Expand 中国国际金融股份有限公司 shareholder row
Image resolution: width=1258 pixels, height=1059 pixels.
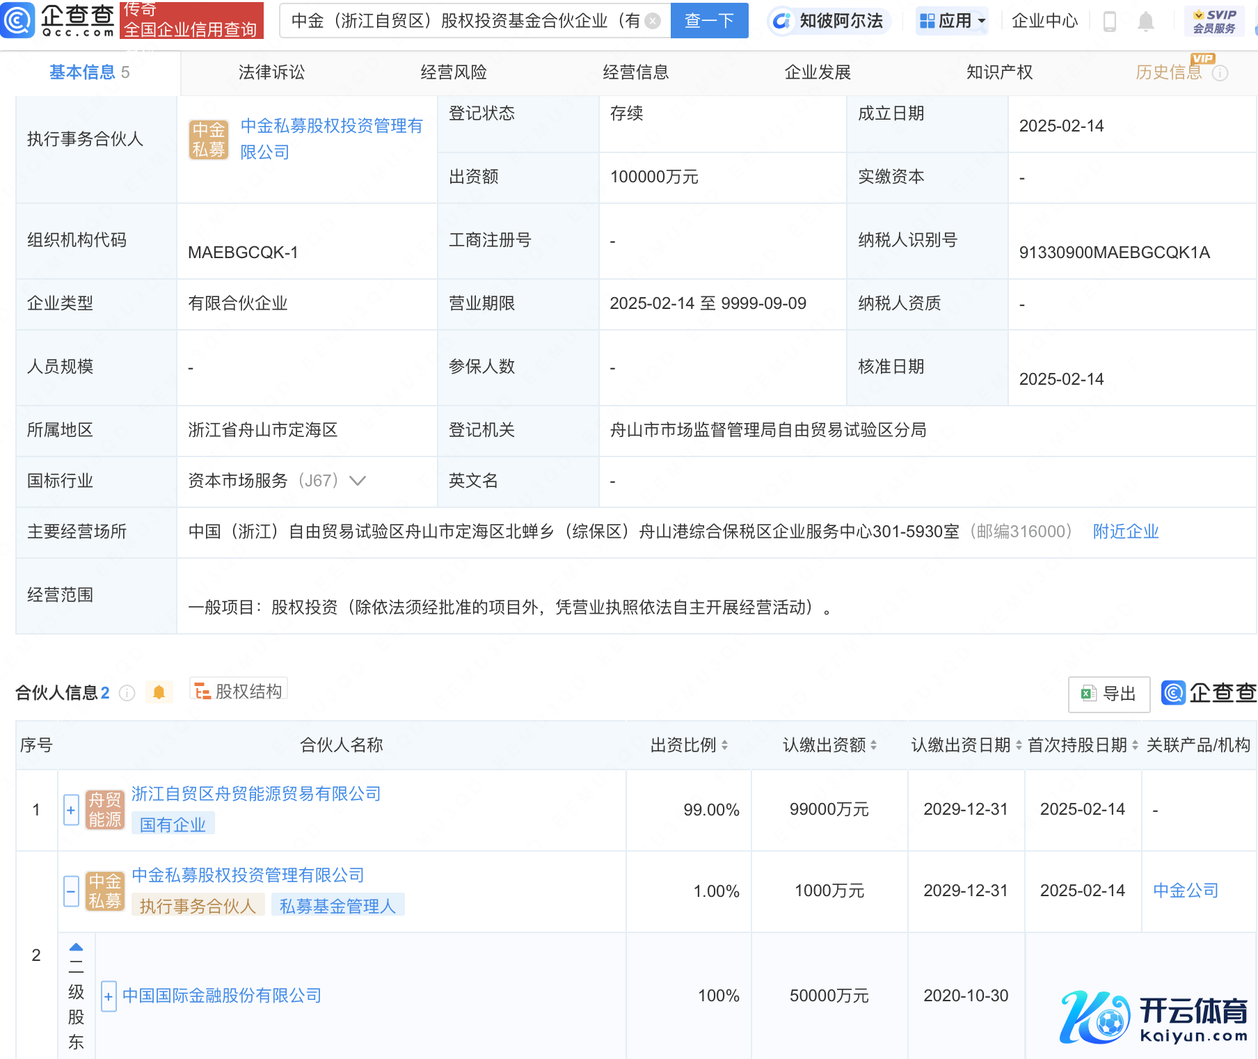109,996
